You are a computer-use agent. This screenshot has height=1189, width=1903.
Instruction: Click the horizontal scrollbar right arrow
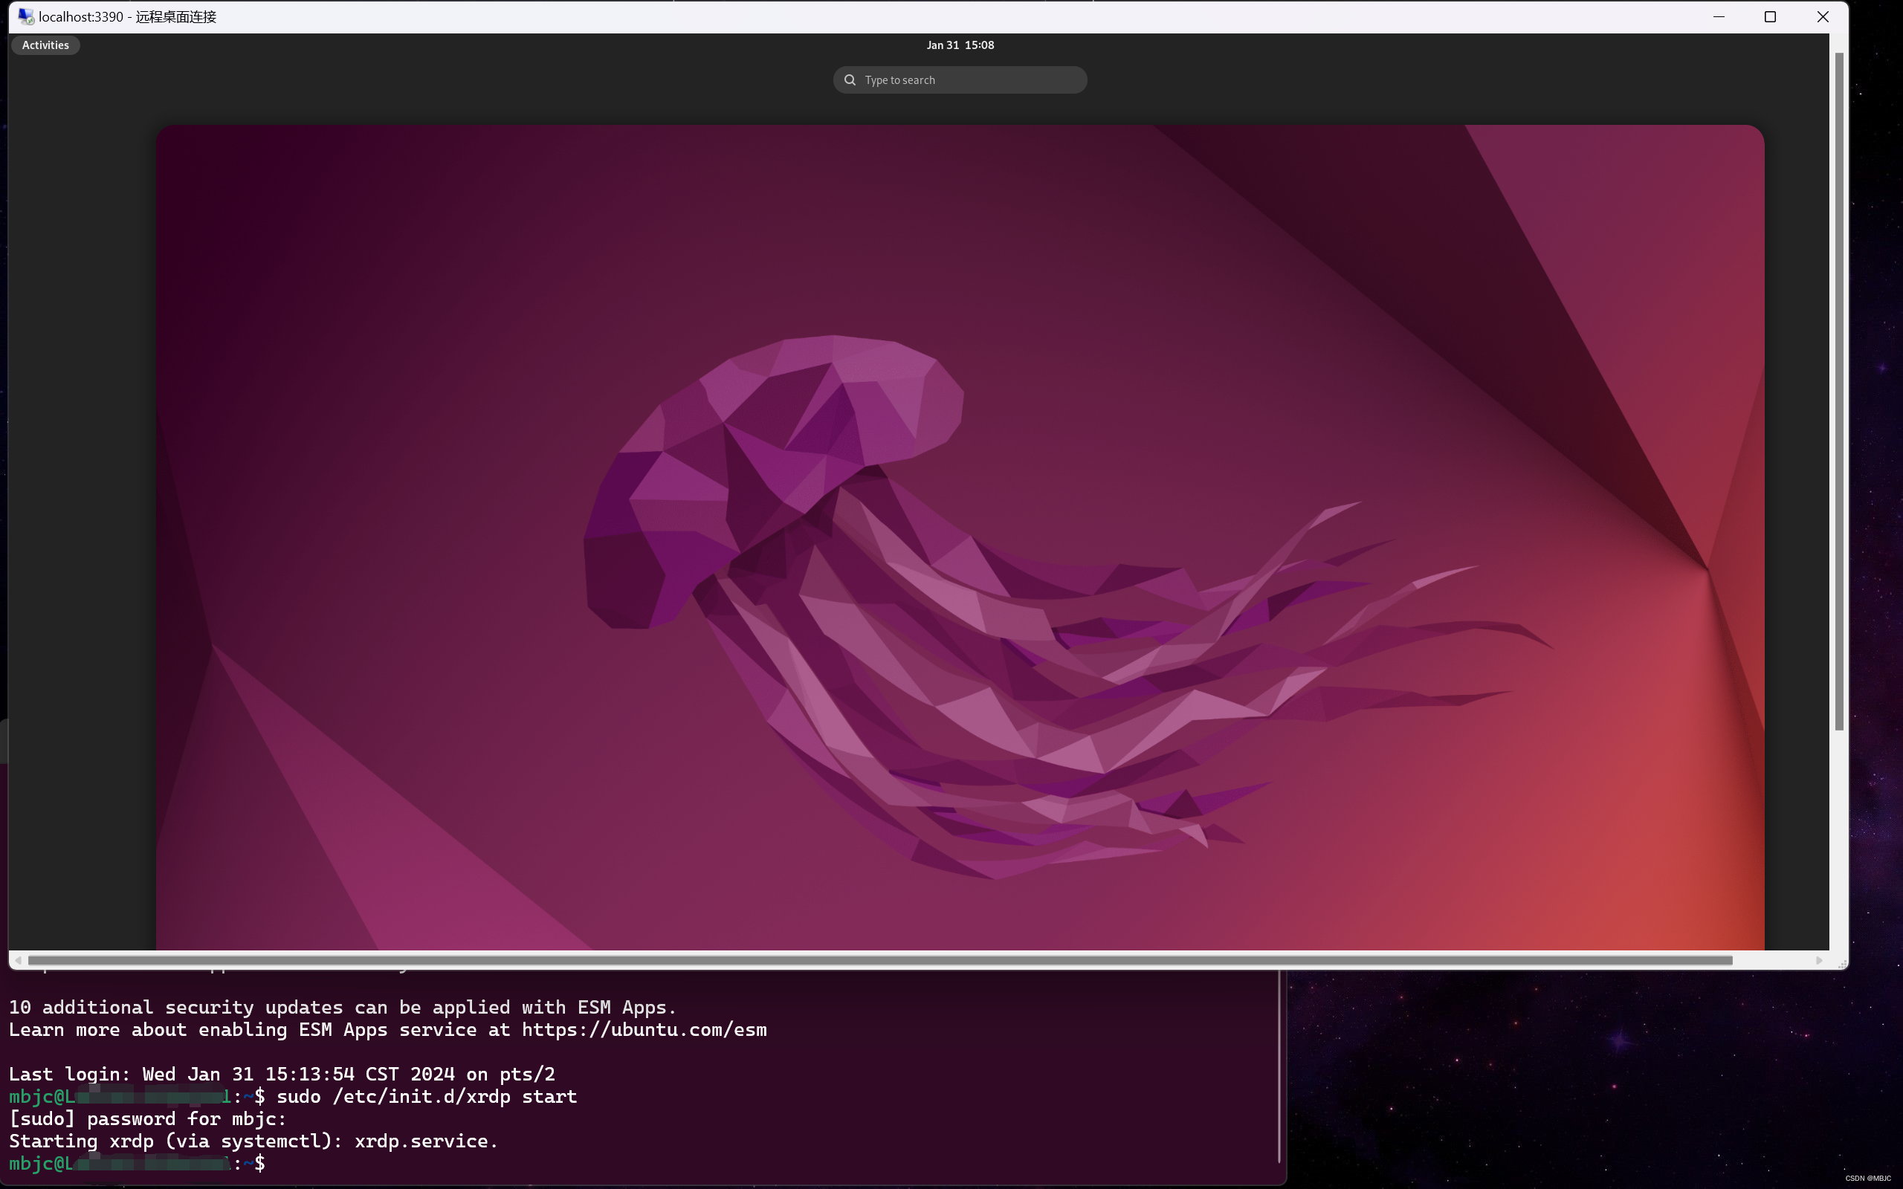tap(1819, 960)
